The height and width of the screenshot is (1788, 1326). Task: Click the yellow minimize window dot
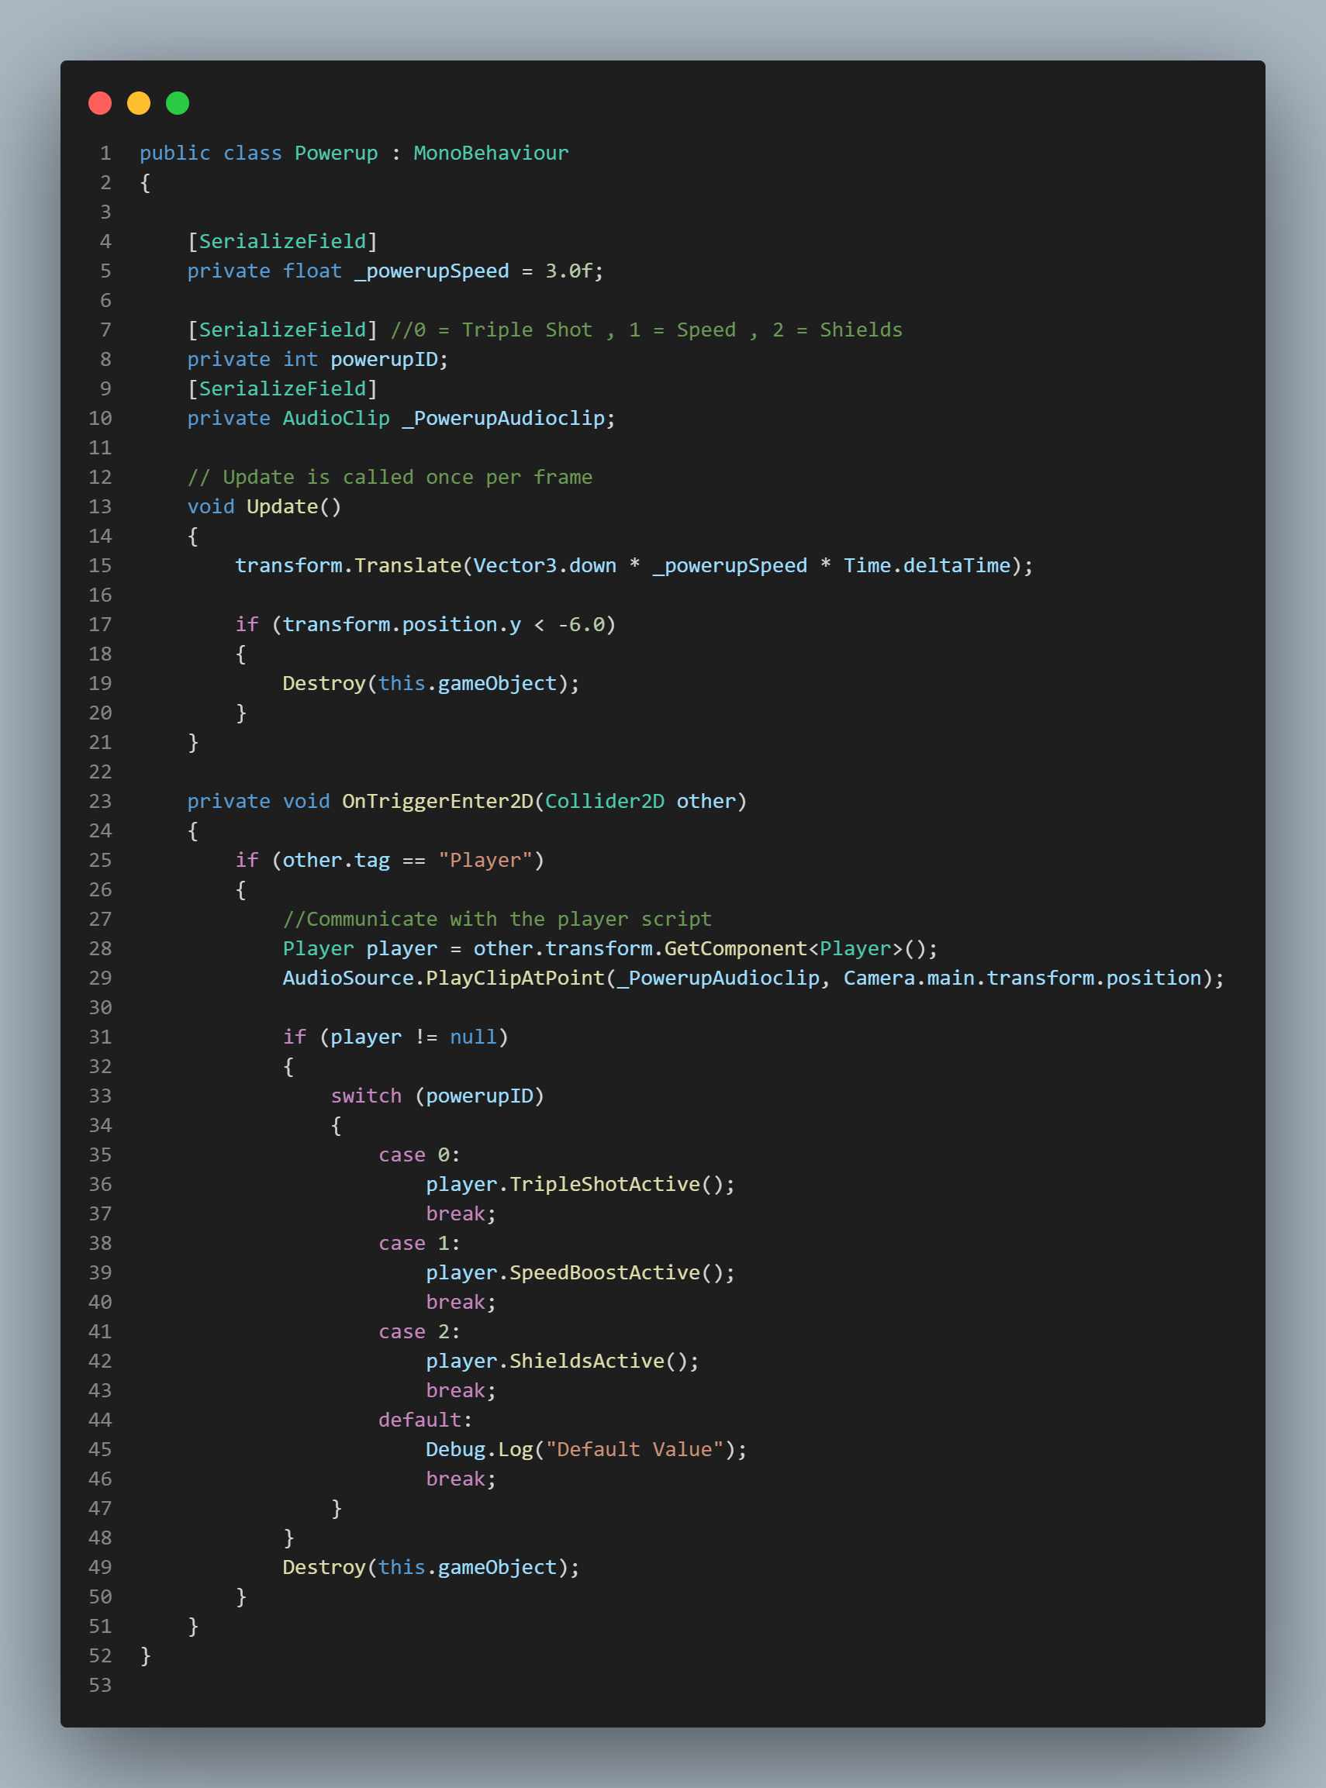click(139, 104)
